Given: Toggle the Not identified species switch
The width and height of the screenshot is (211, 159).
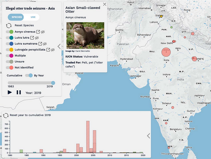Looking at the screenshot, I should 9,68.
